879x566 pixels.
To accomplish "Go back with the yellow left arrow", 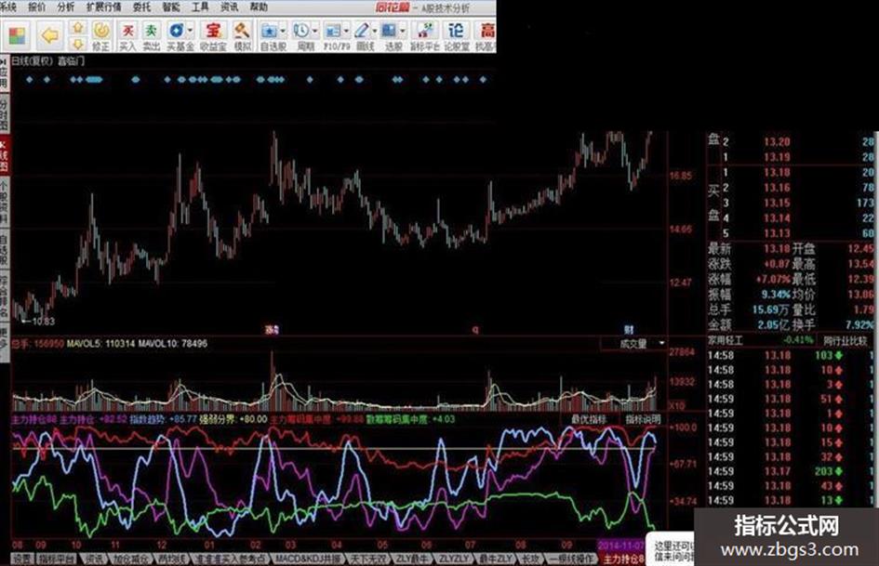I will click(x=50, y=36).
